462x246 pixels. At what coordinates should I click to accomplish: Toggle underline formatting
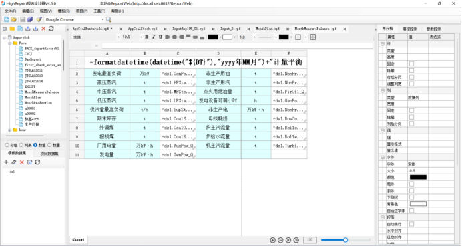(160, 37)
